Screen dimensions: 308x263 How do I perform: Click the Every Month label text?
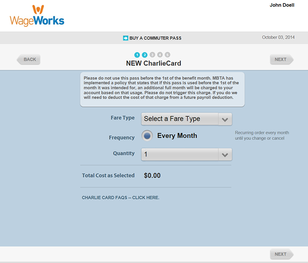(x=177, y=135)
